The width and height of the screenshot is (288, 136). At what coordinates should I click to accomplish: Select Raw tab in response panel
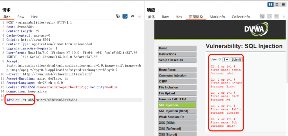coord(165,17)
